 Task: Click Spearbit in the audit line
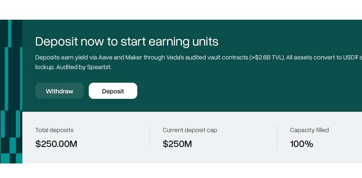99,68
